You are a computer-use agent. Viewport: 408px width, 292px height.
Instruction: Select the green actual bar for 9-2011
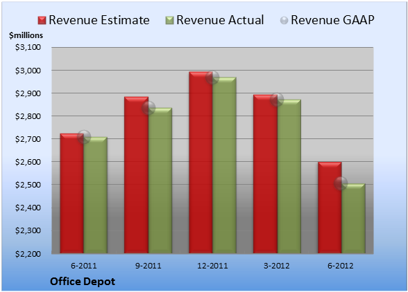160,181
